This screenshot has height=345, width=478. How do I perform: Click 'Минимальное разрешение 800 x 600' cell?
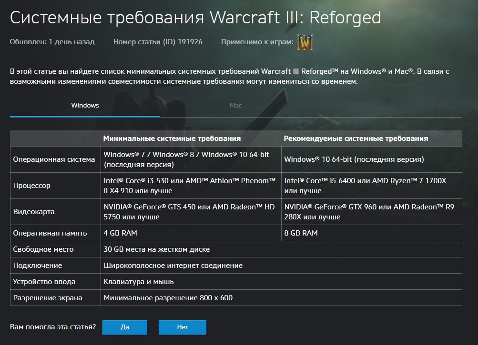pyautogui.click(x=281, y=297)
